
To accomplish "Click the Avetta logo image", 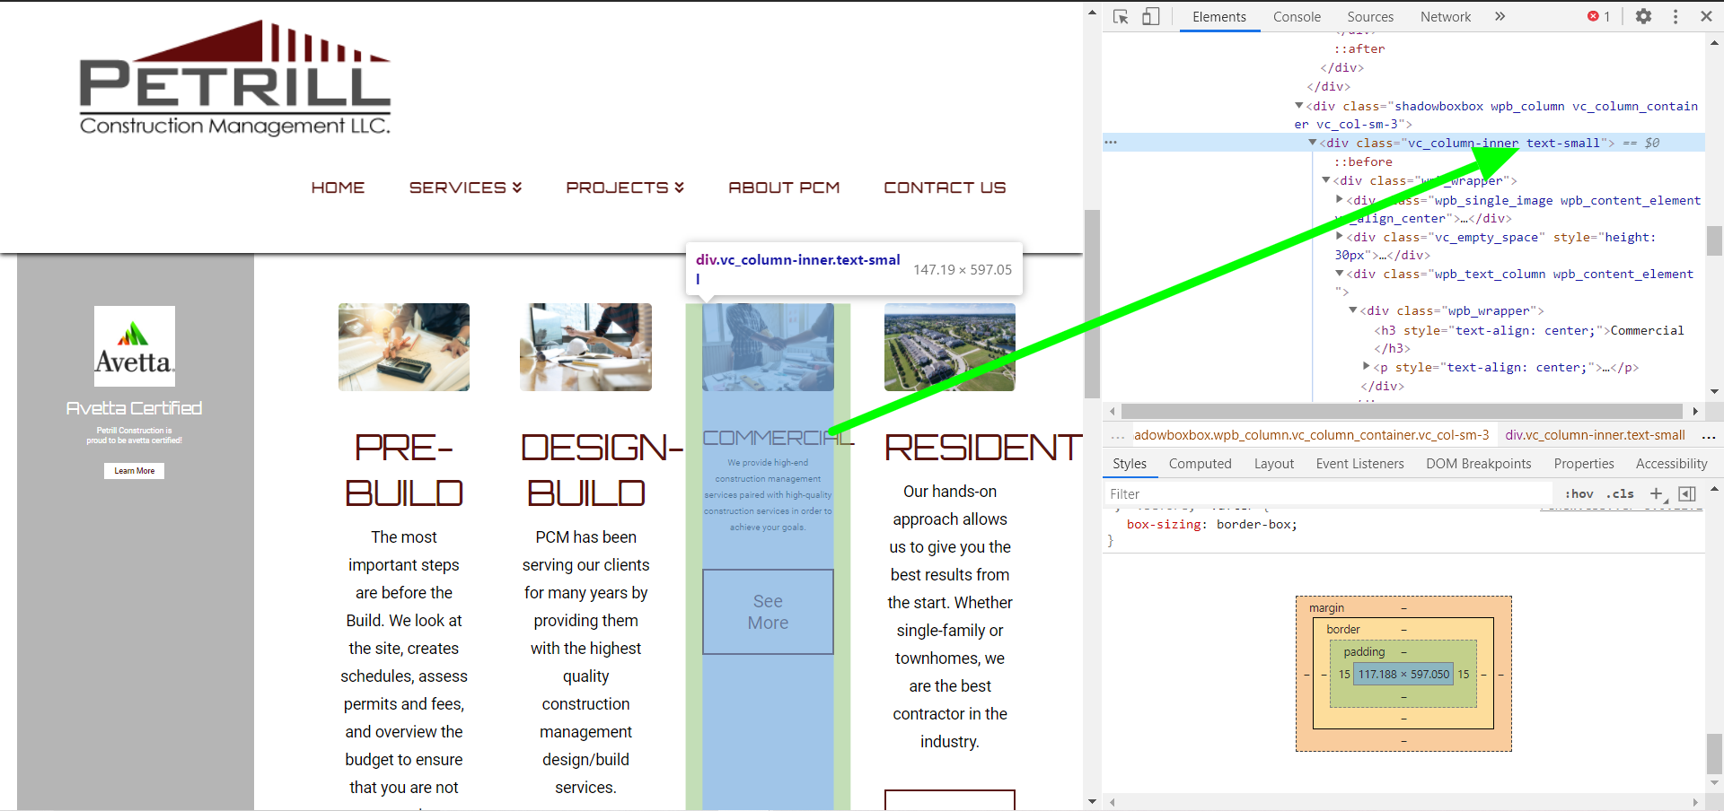I will [135, 346].
